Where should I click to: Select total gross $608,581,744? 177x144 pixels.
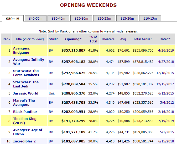pos(143,141)
